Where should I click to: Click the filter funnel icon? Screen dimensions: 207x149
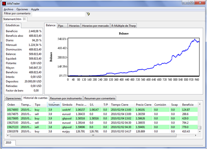pyautogui.click(x=88, y=14)
